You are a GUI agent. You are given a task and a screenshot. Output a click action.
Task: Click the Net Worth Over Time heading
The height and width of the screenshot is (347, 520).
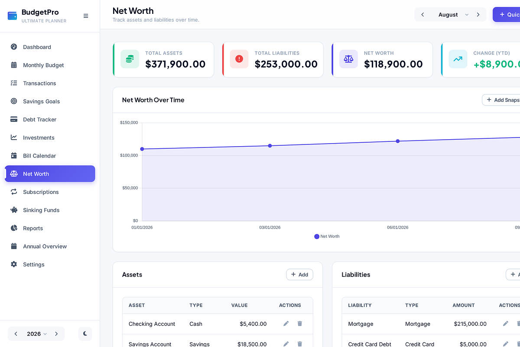coord(153,100)
